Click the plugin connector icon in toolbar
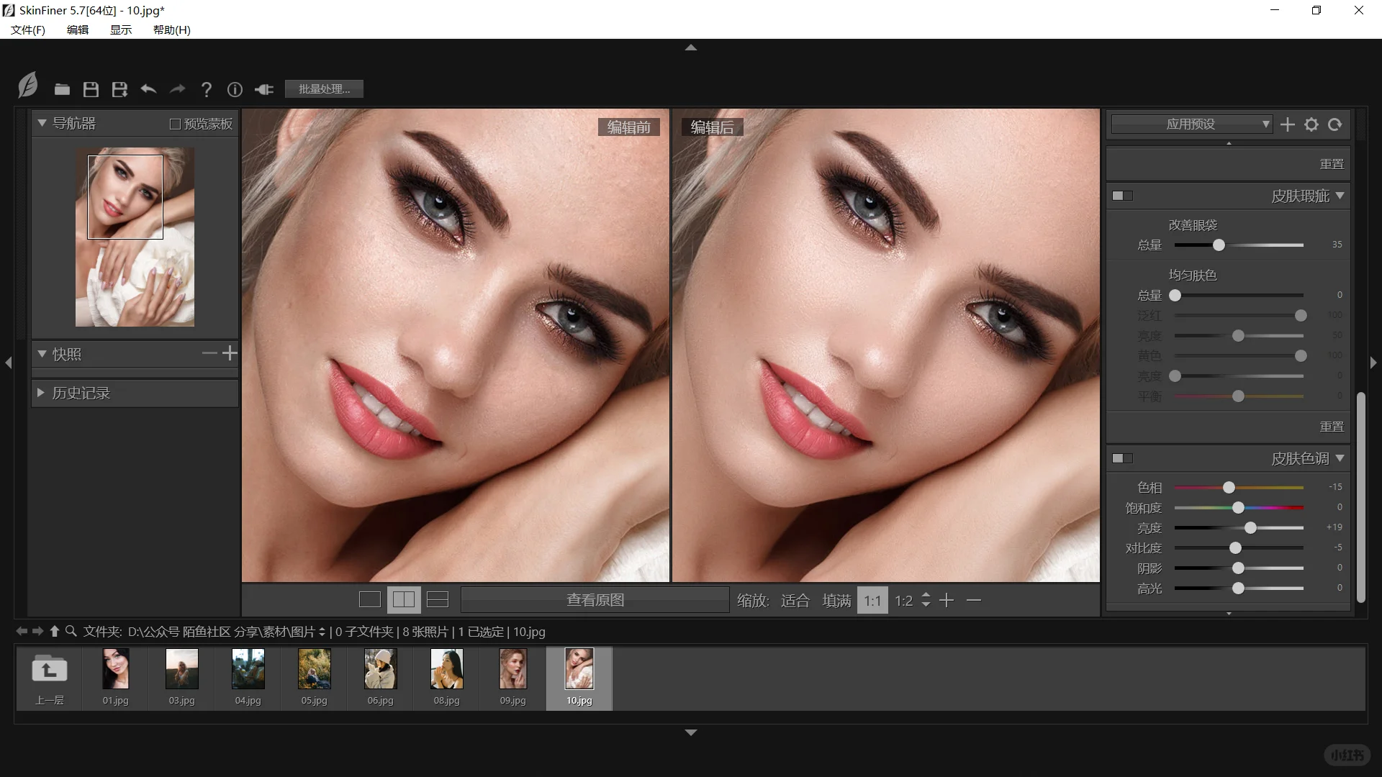Image resolution: width=1382 pixels, height=777 pixels. pyautogui.click(x=264, y=89)
